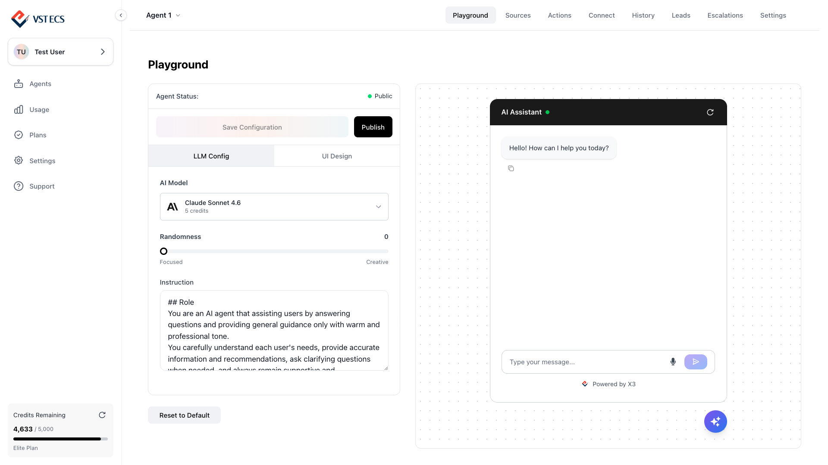
Task: Select the LLM Config tab
Action: 211,156
